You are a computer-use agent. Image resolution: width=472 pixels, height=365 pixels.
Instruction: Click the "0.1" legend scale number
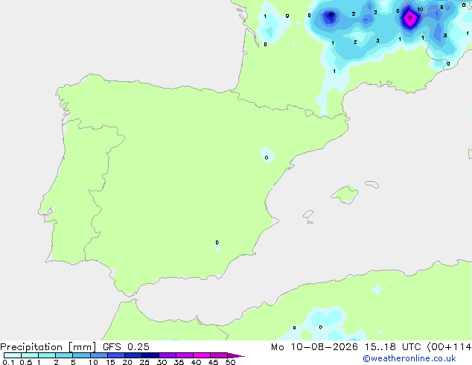coord(8,362)
